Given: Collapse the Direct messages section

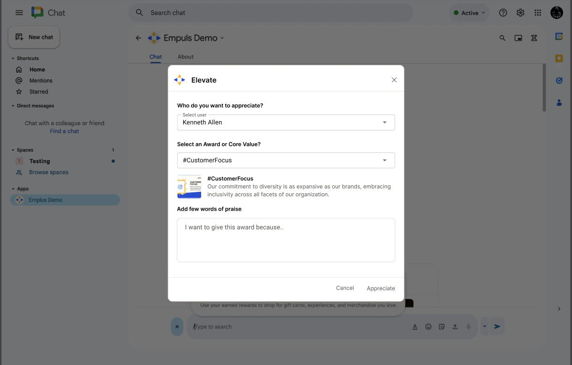Looking at the screenshot, I should coord(13,106).
